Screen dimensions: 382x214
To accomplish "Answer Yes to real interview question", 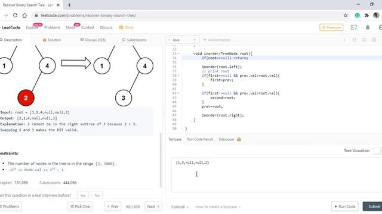I will coord(83,196).
